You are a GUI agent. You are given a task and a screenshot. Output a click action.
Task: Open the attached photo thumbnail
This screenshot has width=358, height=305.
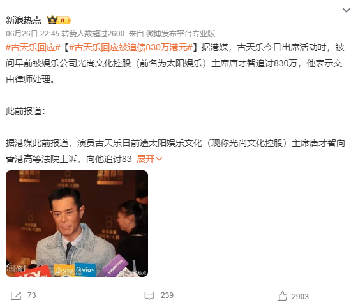(77, 223)
